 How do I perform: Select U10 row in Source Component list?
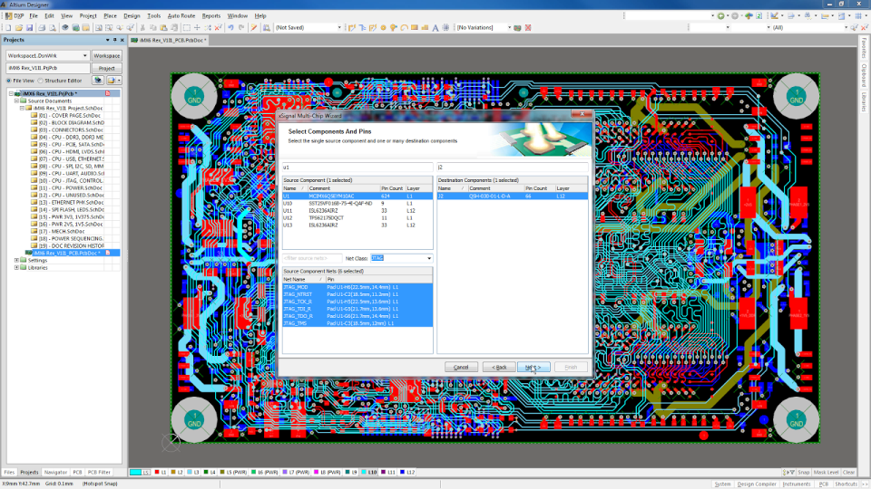357,204
